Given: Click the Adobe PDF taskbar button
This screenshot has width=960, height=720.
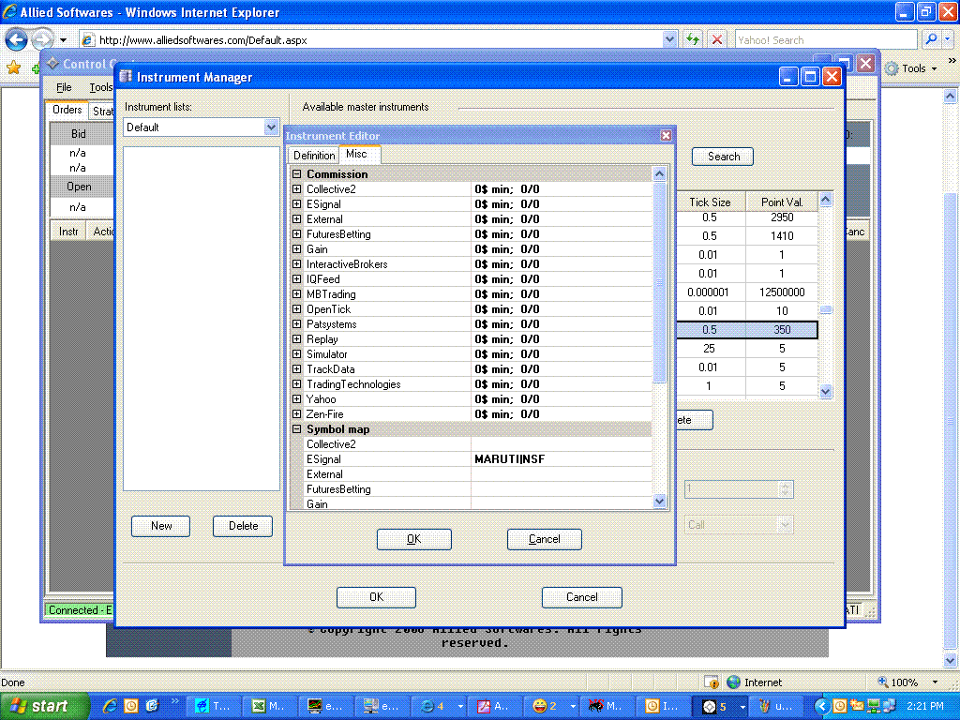Looking at the screenshot, I should (493, 706).
